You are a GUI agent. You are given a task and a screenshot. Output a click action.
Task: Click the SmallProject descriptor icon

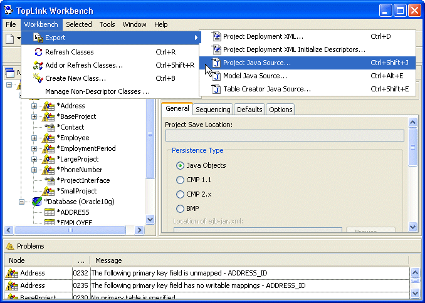(x=48, y=191)
